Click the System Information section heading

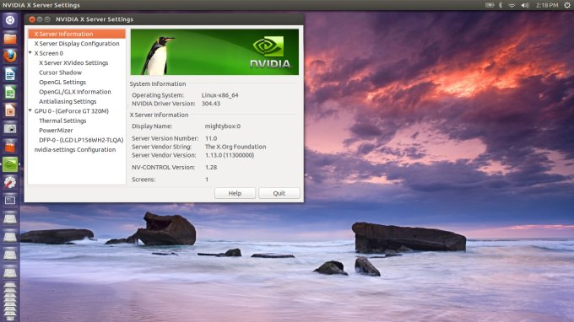tap(158, 84)
